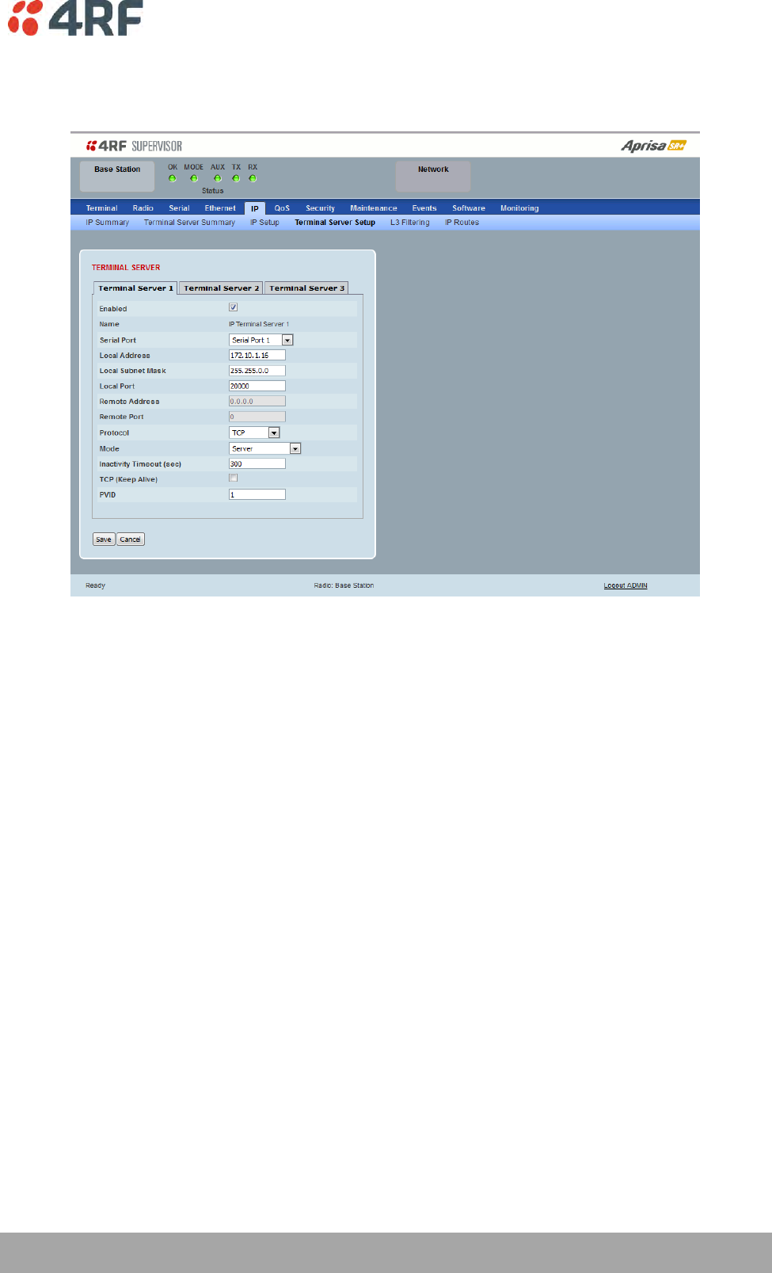Click the Local Address input field
This screenshot has width=772, height=1273.
pyautogui.click(x=257, y=355)
